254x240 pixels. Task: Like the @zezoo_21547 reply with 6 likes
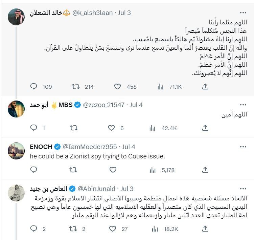[111, 128]
